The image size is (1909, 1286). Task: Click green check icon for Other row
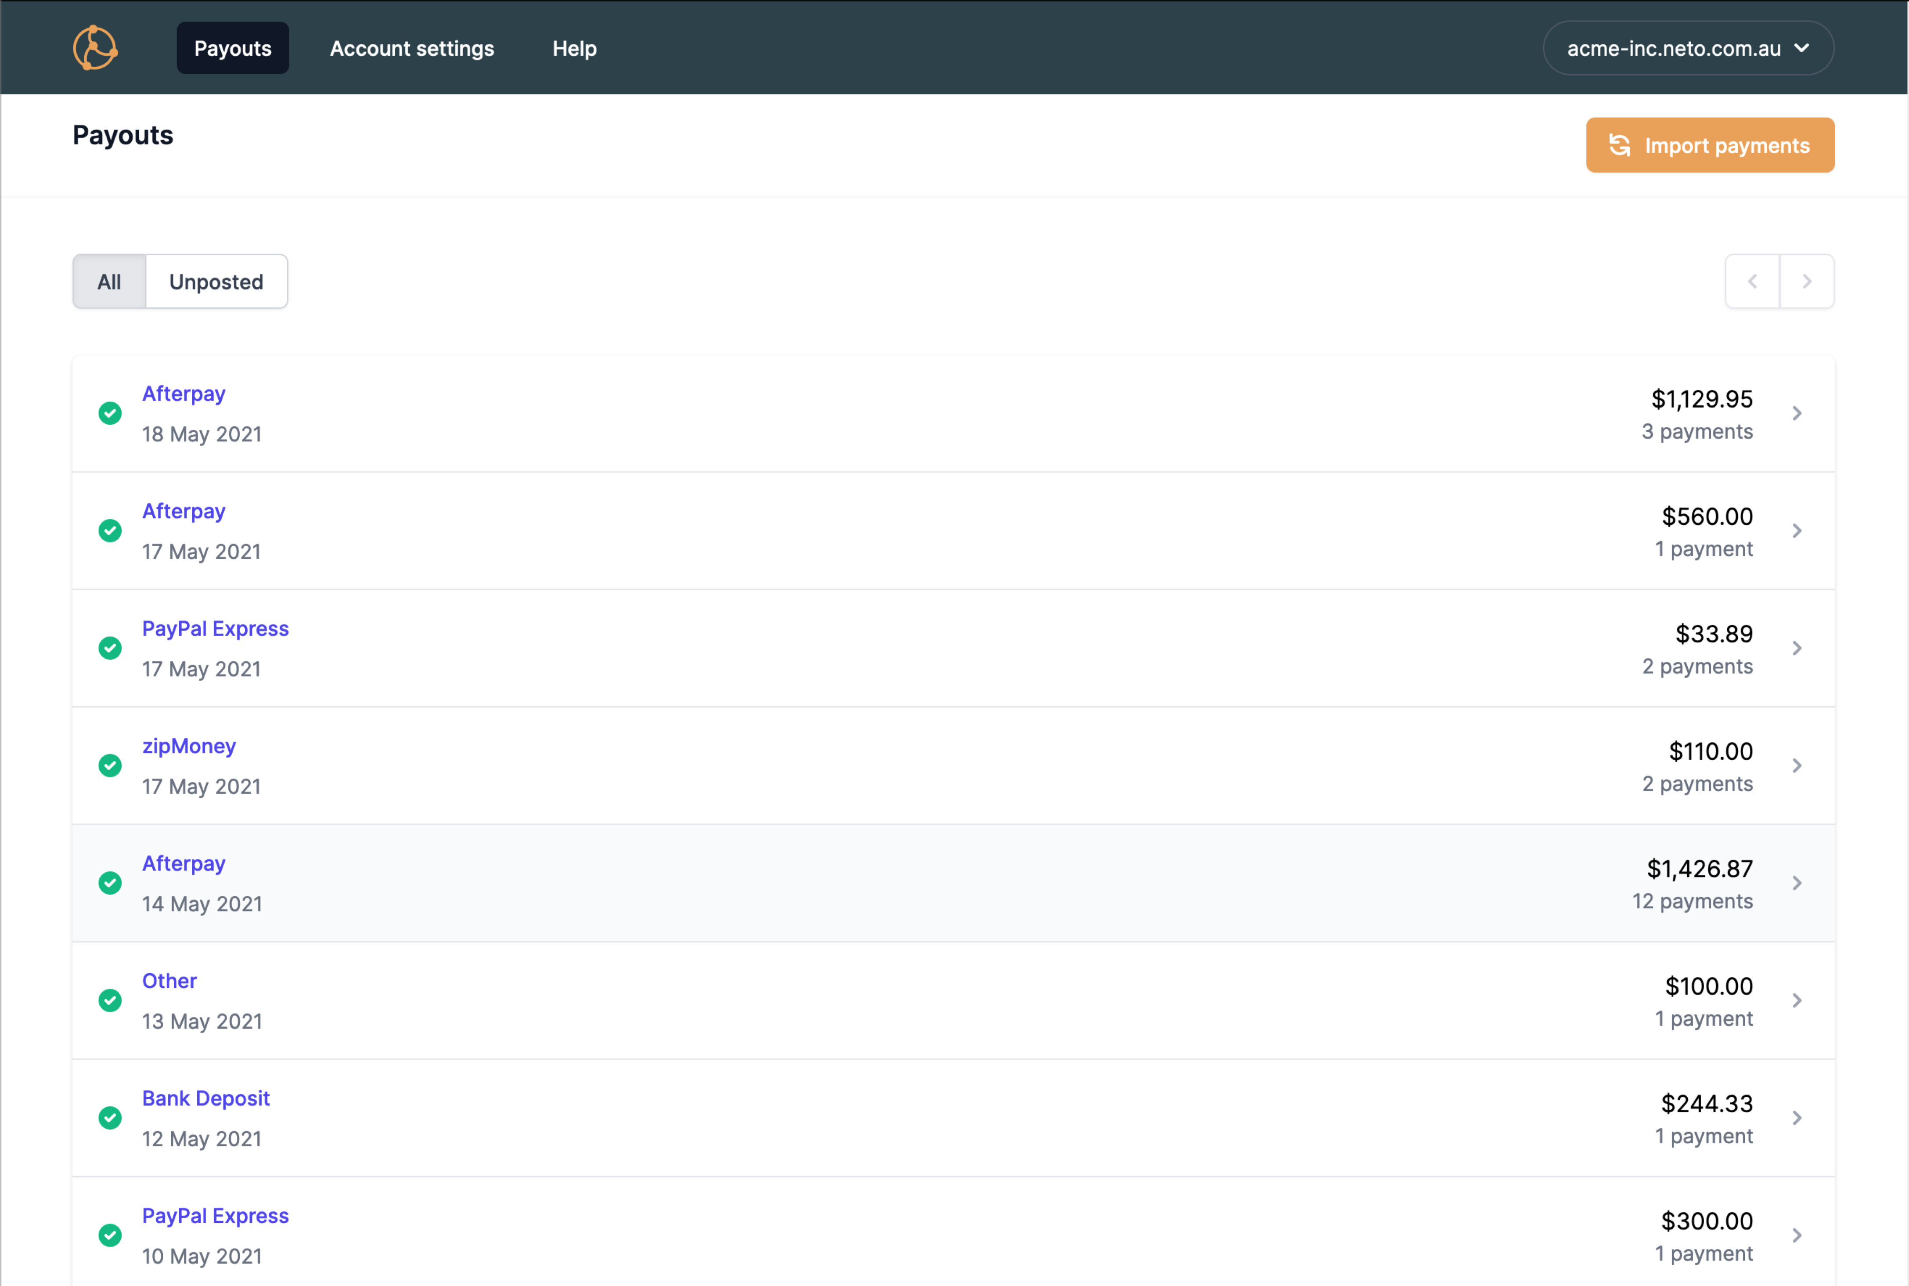[110, 1000]
